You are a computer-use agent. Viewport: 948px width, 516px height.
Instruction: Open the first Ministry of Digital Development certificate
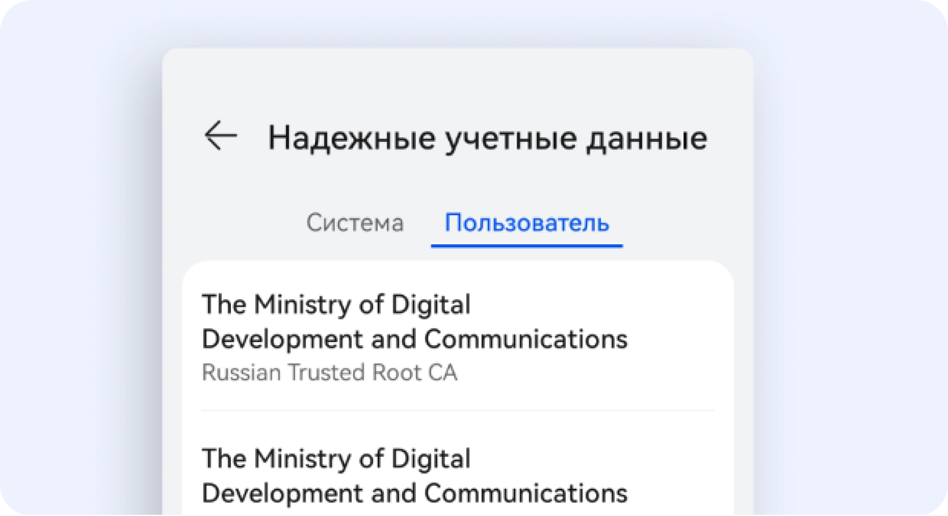coord(457,337)
